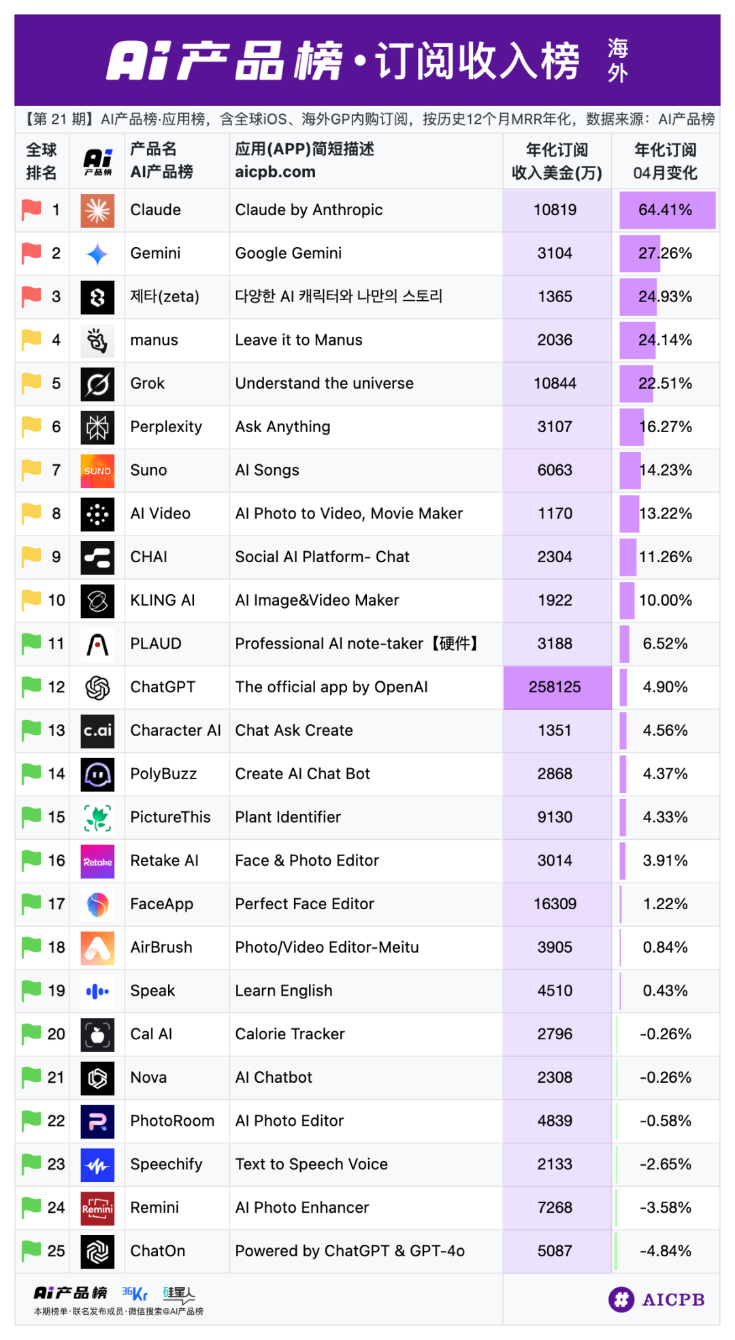Click the aicpb.com header text
Viewport: 735px width, 1340px height.
(x=275, y=171)
